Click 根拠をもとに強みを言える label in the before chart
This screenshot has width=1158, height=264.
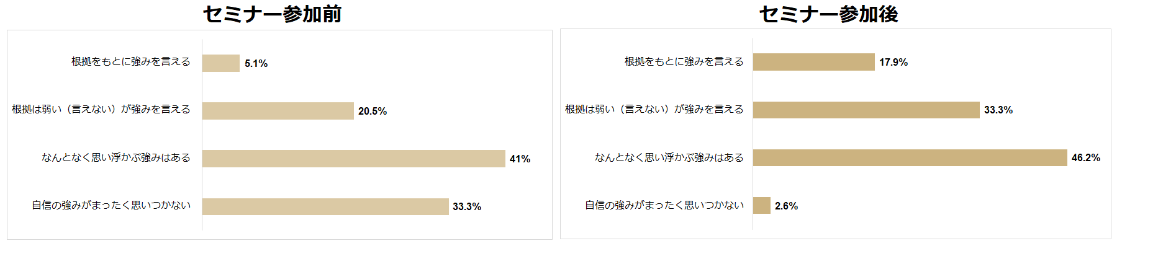[130, 61]
